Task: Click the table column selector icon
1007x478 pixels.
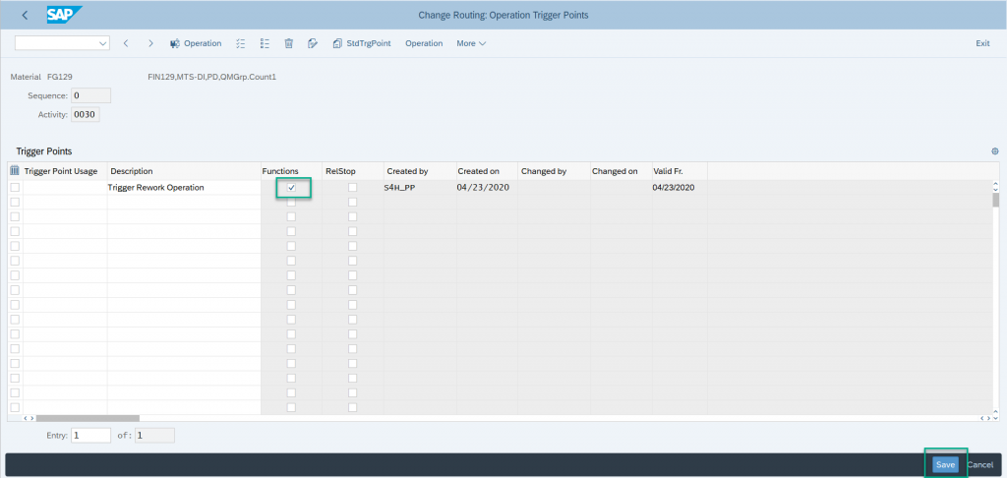Action: click(15, 171)
